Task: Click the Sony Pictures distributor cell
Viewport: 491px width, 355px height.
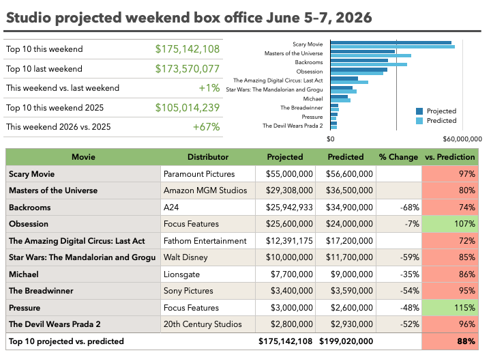Action: point(208,291)
